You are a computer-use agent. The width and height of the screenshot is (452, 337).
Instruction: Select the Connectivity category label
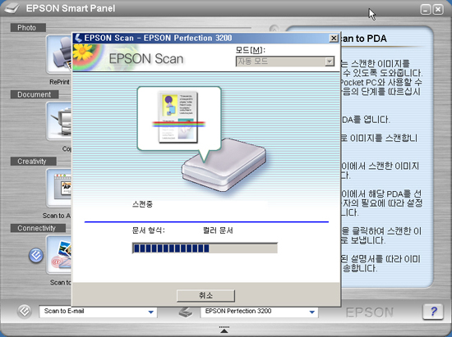tap(38, 228)
